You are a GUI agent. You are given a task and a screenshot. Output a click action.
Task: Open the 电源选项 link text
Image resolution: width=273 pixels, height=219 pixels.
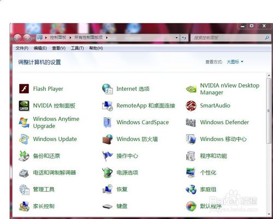127,172
